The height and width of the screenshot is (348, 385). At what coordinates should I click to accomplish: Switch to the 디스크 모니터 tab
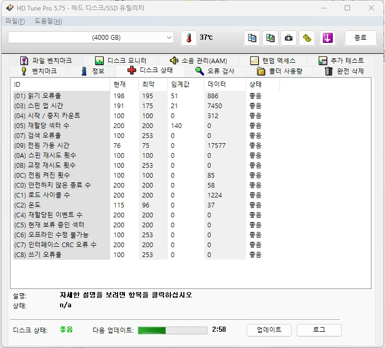point(121,61)
